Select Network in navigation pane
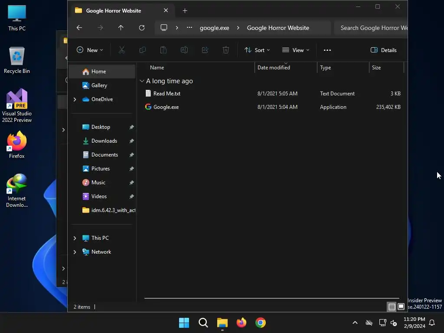The height and width of the screenshot is (333, 444). [x=101, y=252]
